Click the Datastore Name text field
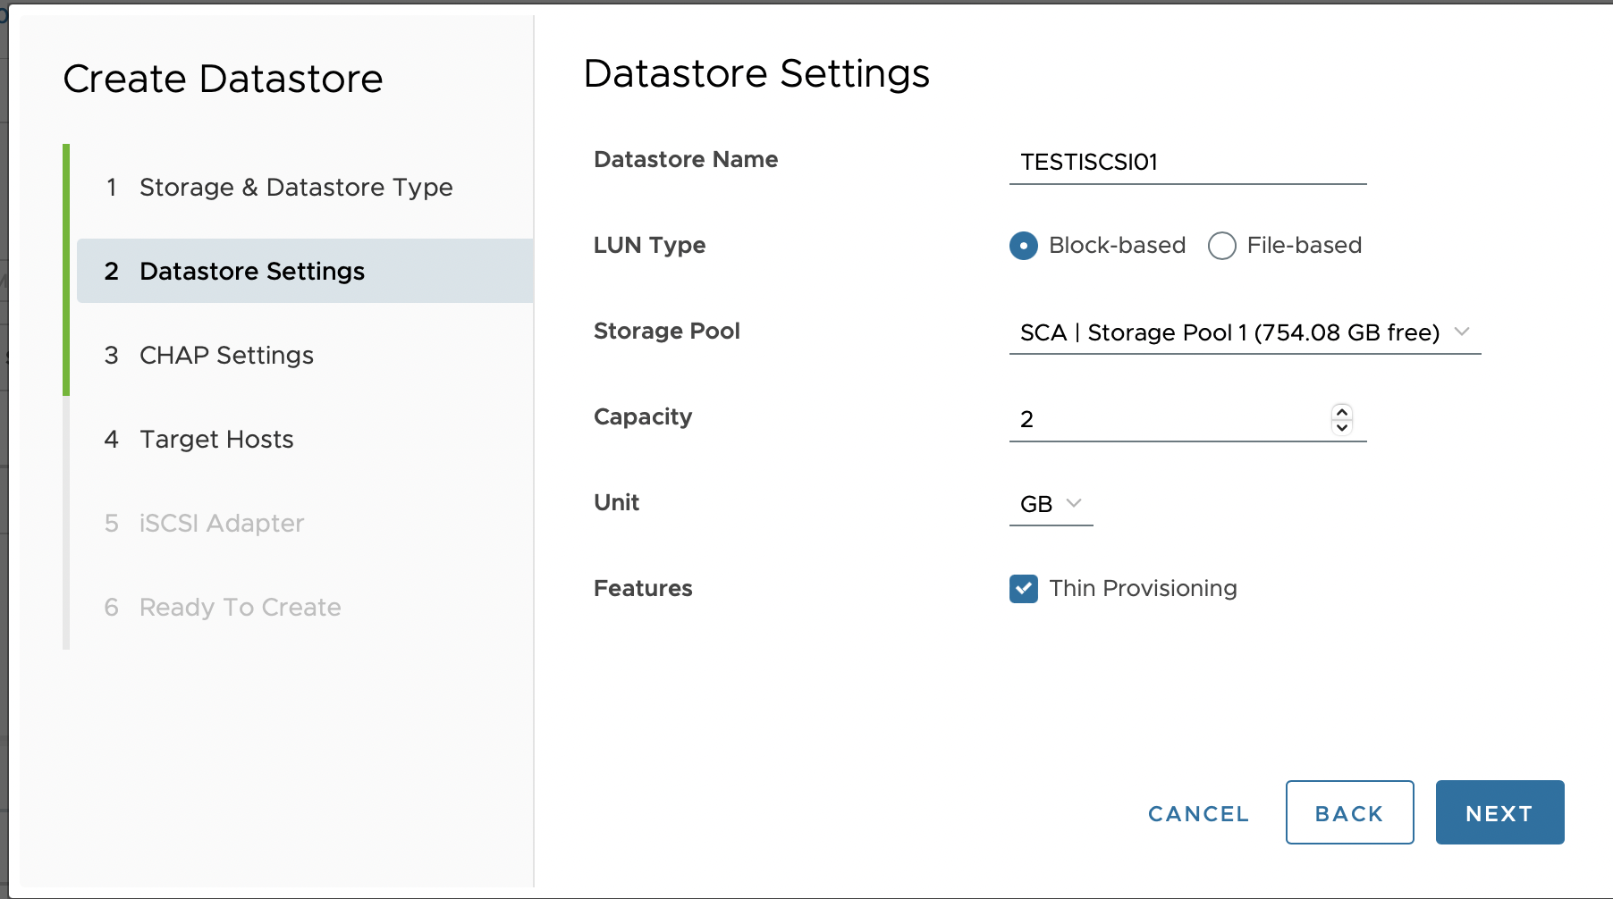This screenshot has height=899, width=1613. pos(1187,163)
